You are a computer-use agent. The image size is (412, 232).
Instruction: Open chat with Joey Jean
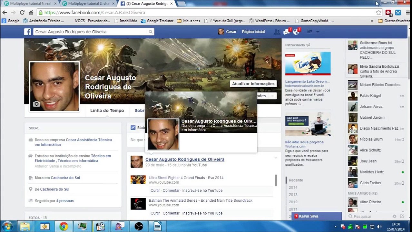coord(376,161)
